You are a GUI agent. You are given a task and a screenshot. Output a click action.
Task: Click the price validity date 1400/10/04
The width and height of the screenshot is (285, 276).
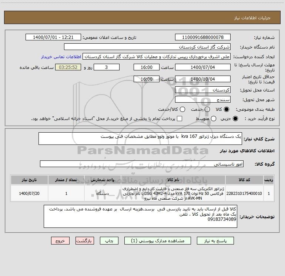tap(203, 79)
